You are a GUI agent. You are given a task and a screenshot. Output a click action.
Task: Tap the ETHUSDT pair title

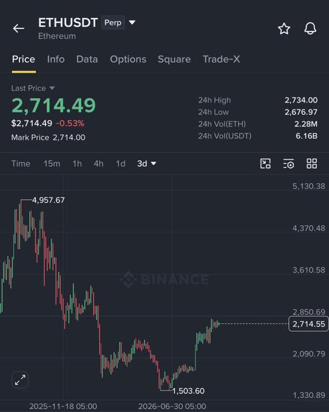(68, 22)
